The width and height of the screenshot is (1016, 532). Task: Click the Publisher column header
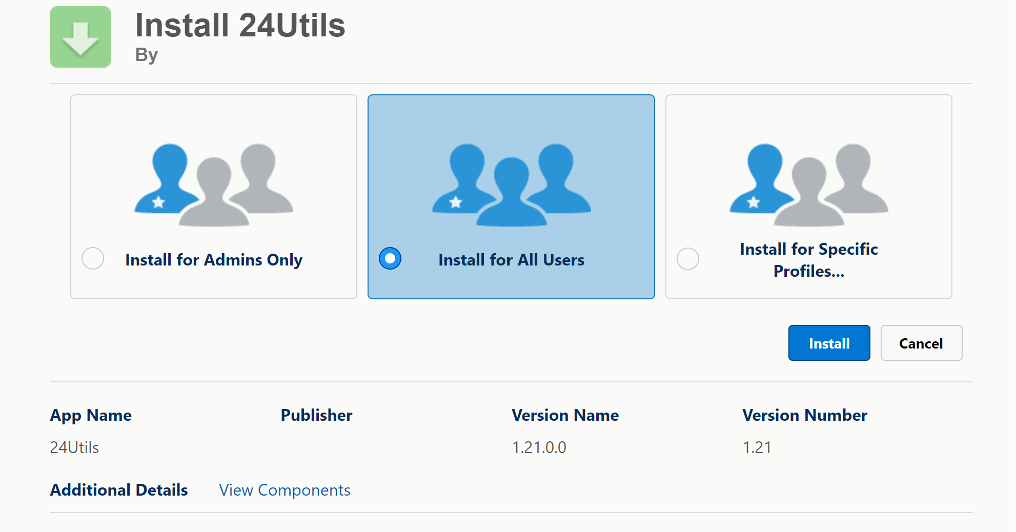click(316, 415)
